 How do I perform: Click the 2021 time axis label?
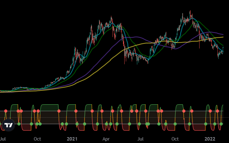[72, 139]
